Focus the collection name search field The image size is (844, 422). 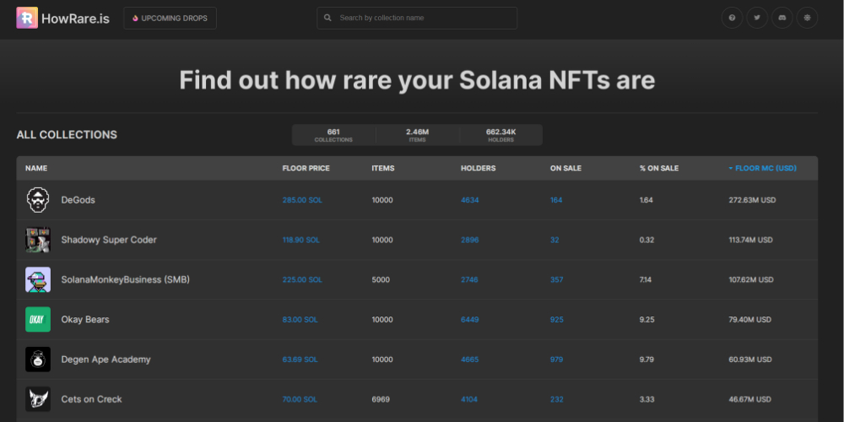click(417, 18)
